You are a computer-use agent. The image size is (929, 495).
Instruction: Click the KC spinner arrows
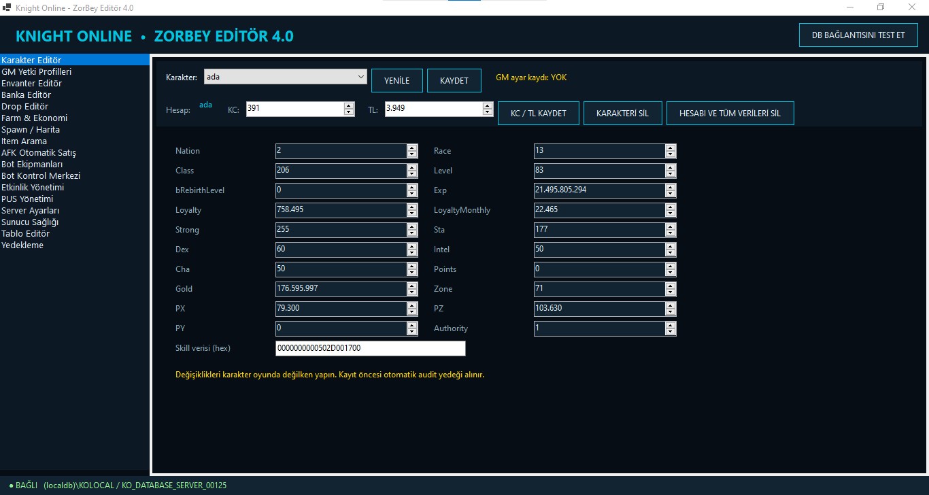[x=349, y=109]
